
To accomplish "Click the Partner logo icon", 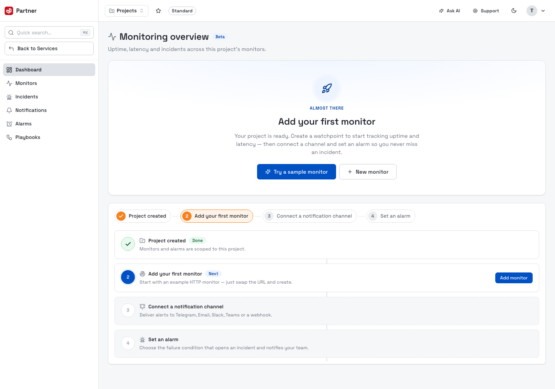I will tap(9, 11).
